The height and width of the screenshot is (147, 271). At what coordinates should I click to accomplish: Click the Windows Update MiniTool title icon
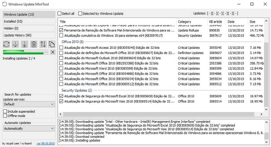[5, 4]
